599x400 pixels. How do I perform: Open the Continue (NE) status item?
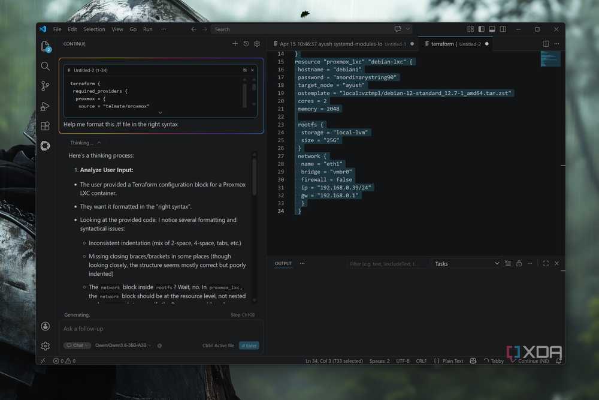pos(530,360)
